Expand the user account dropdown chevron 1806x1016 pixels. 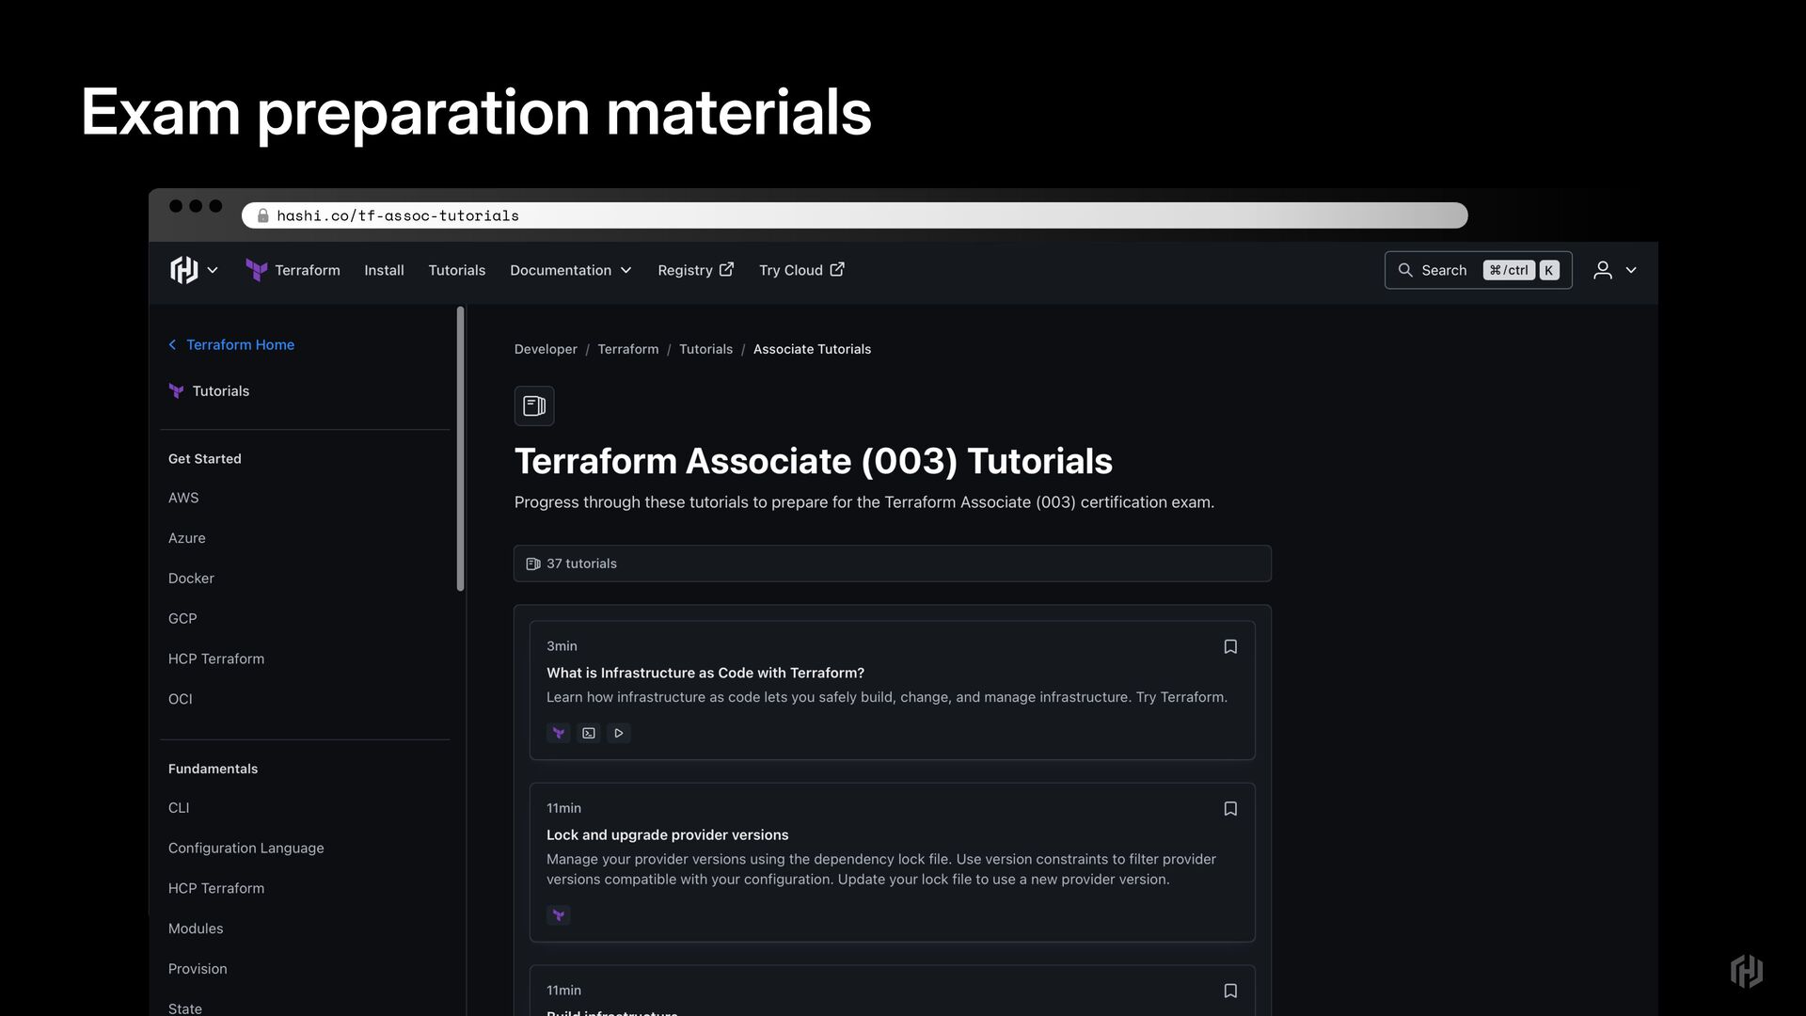[x=1631, y=270]
